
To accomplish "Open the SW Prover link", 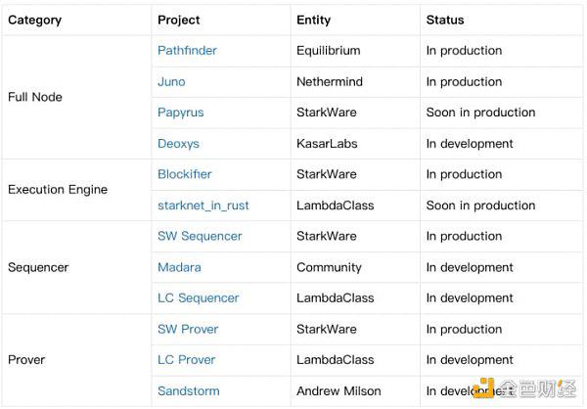I will click(188, 329).
